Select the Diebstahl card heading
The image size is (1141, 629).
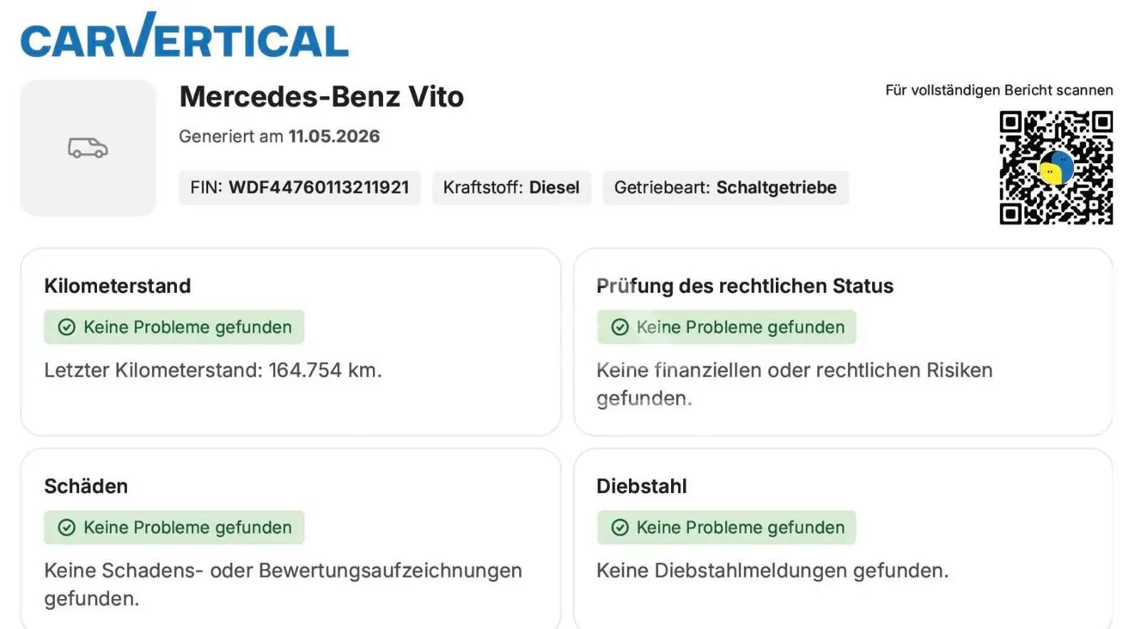click(641, 486)
